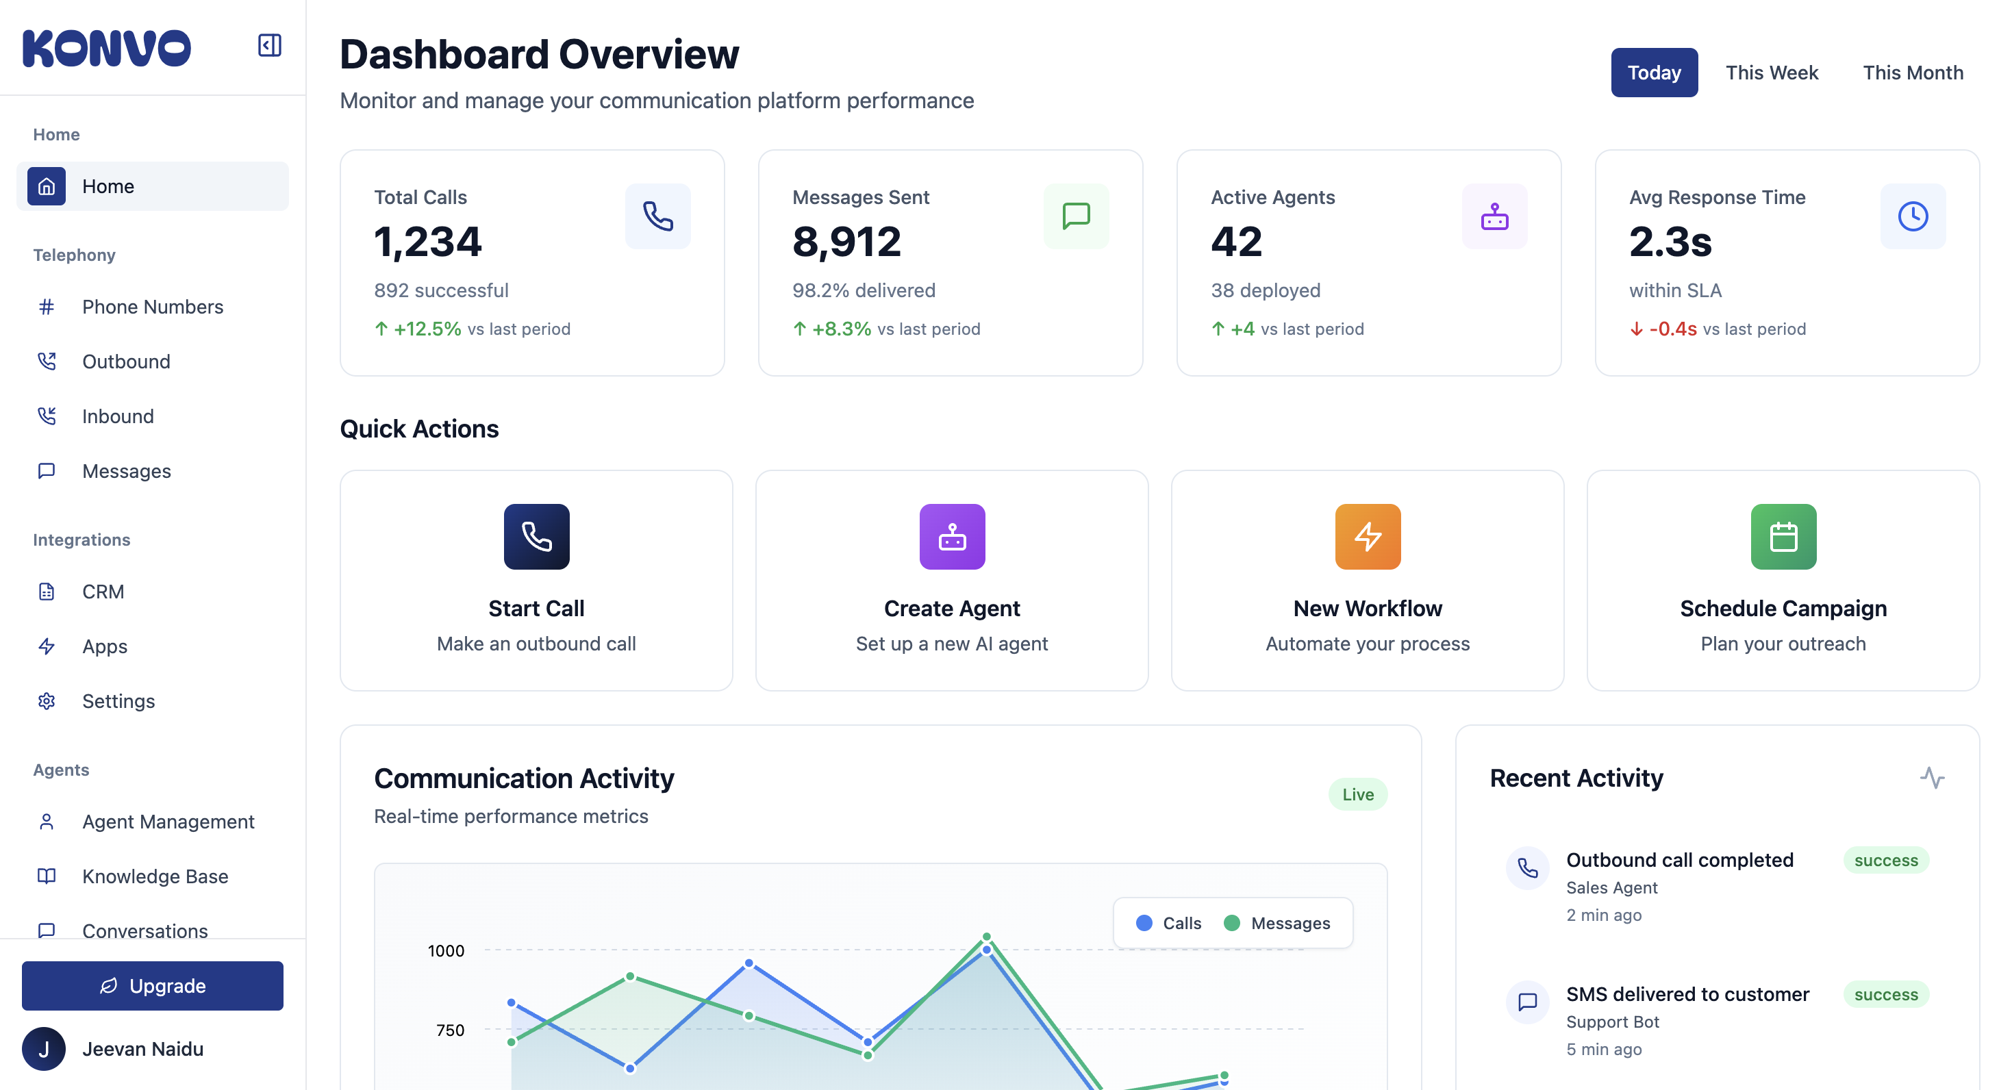Switch to the This Month view
This screenshot has width=2012, height=1090.
(1912, 73)
